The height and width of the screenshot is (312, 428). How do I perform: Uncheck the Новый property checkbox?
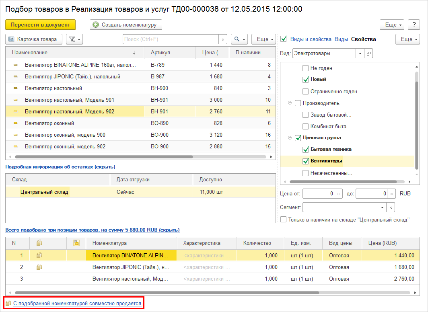click(x=306, y=79)
